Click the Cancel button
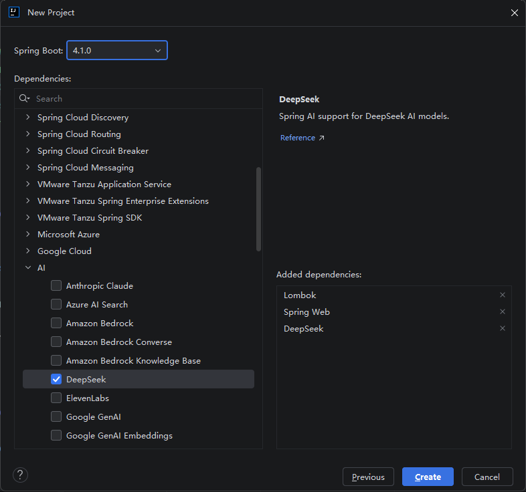Image resolution: width=526 pixels, height=492 pixels. (x=487, y=477)
